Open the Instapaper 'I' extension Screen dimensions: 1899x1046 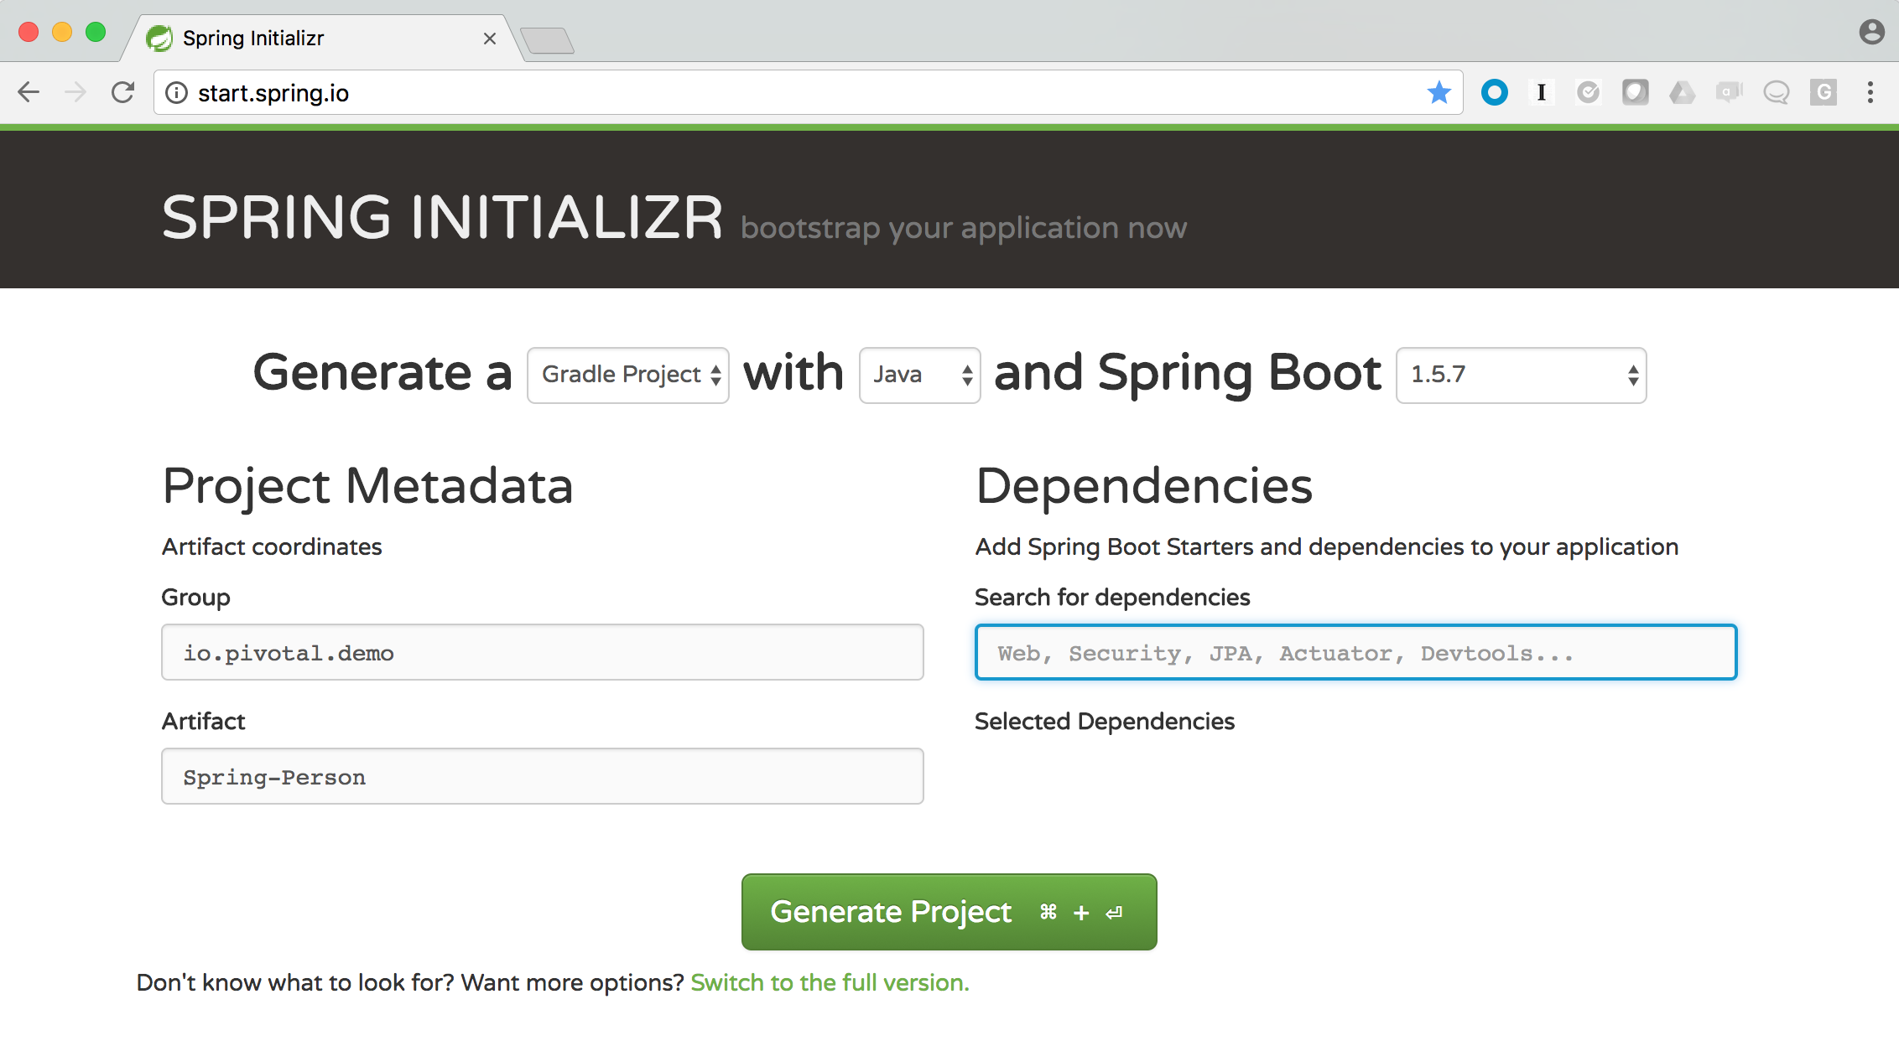click(x=1542, y=92)
